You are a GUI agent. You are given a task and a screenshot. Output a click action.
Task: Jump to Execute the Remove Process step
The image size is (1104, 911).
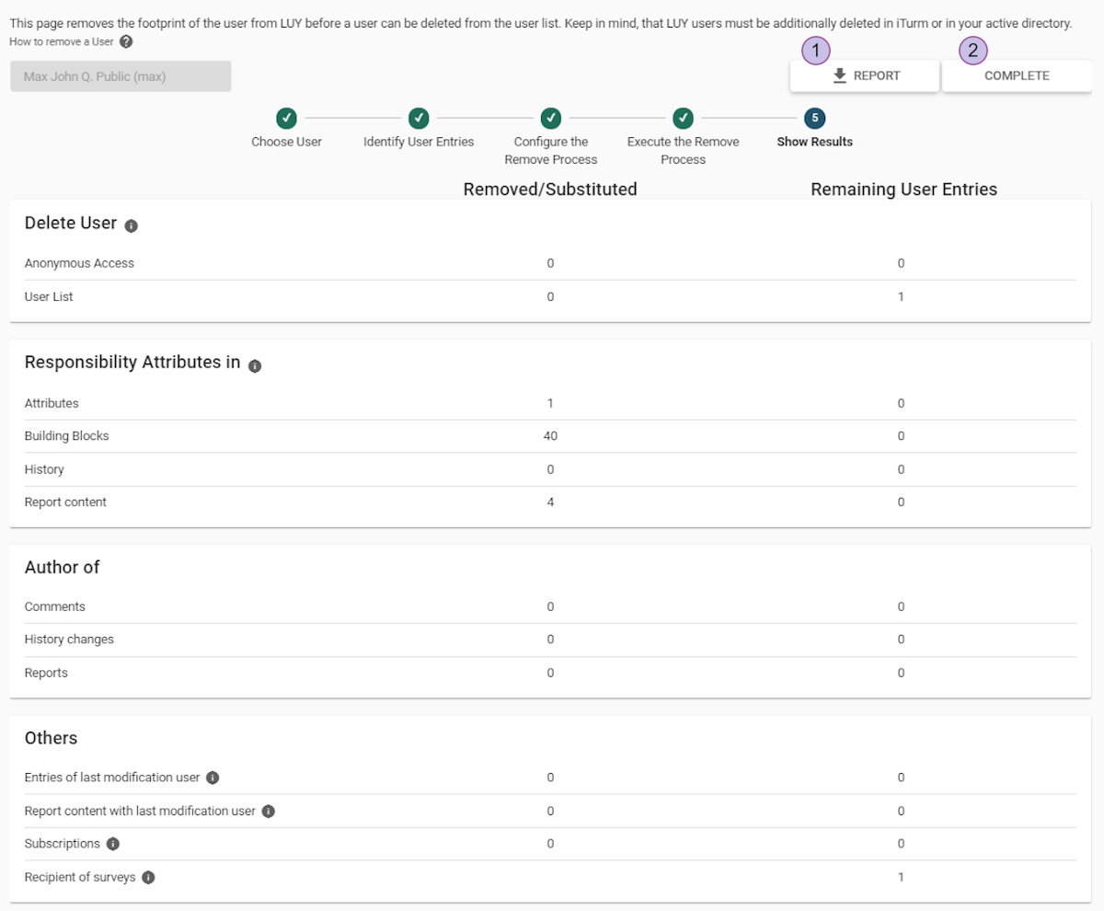[x=683, y=118]
